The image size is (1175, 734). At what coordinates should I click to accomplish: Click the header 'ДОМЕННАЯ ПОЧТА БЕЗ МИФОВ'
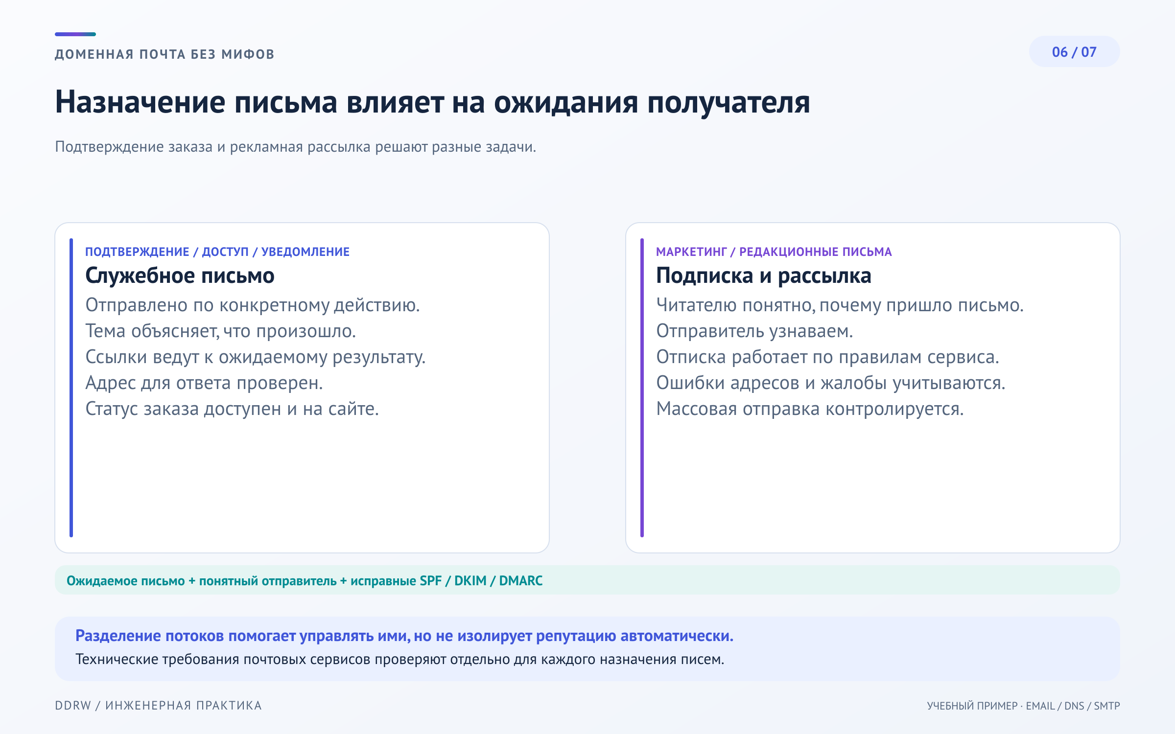(164, 54)
